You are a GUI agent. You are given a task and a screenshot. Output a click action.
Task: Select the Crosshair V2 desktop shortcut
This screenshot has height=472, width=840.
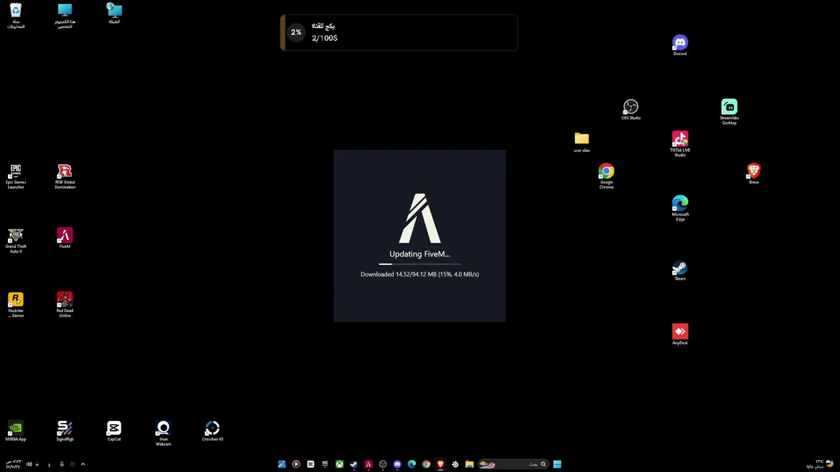213,431
